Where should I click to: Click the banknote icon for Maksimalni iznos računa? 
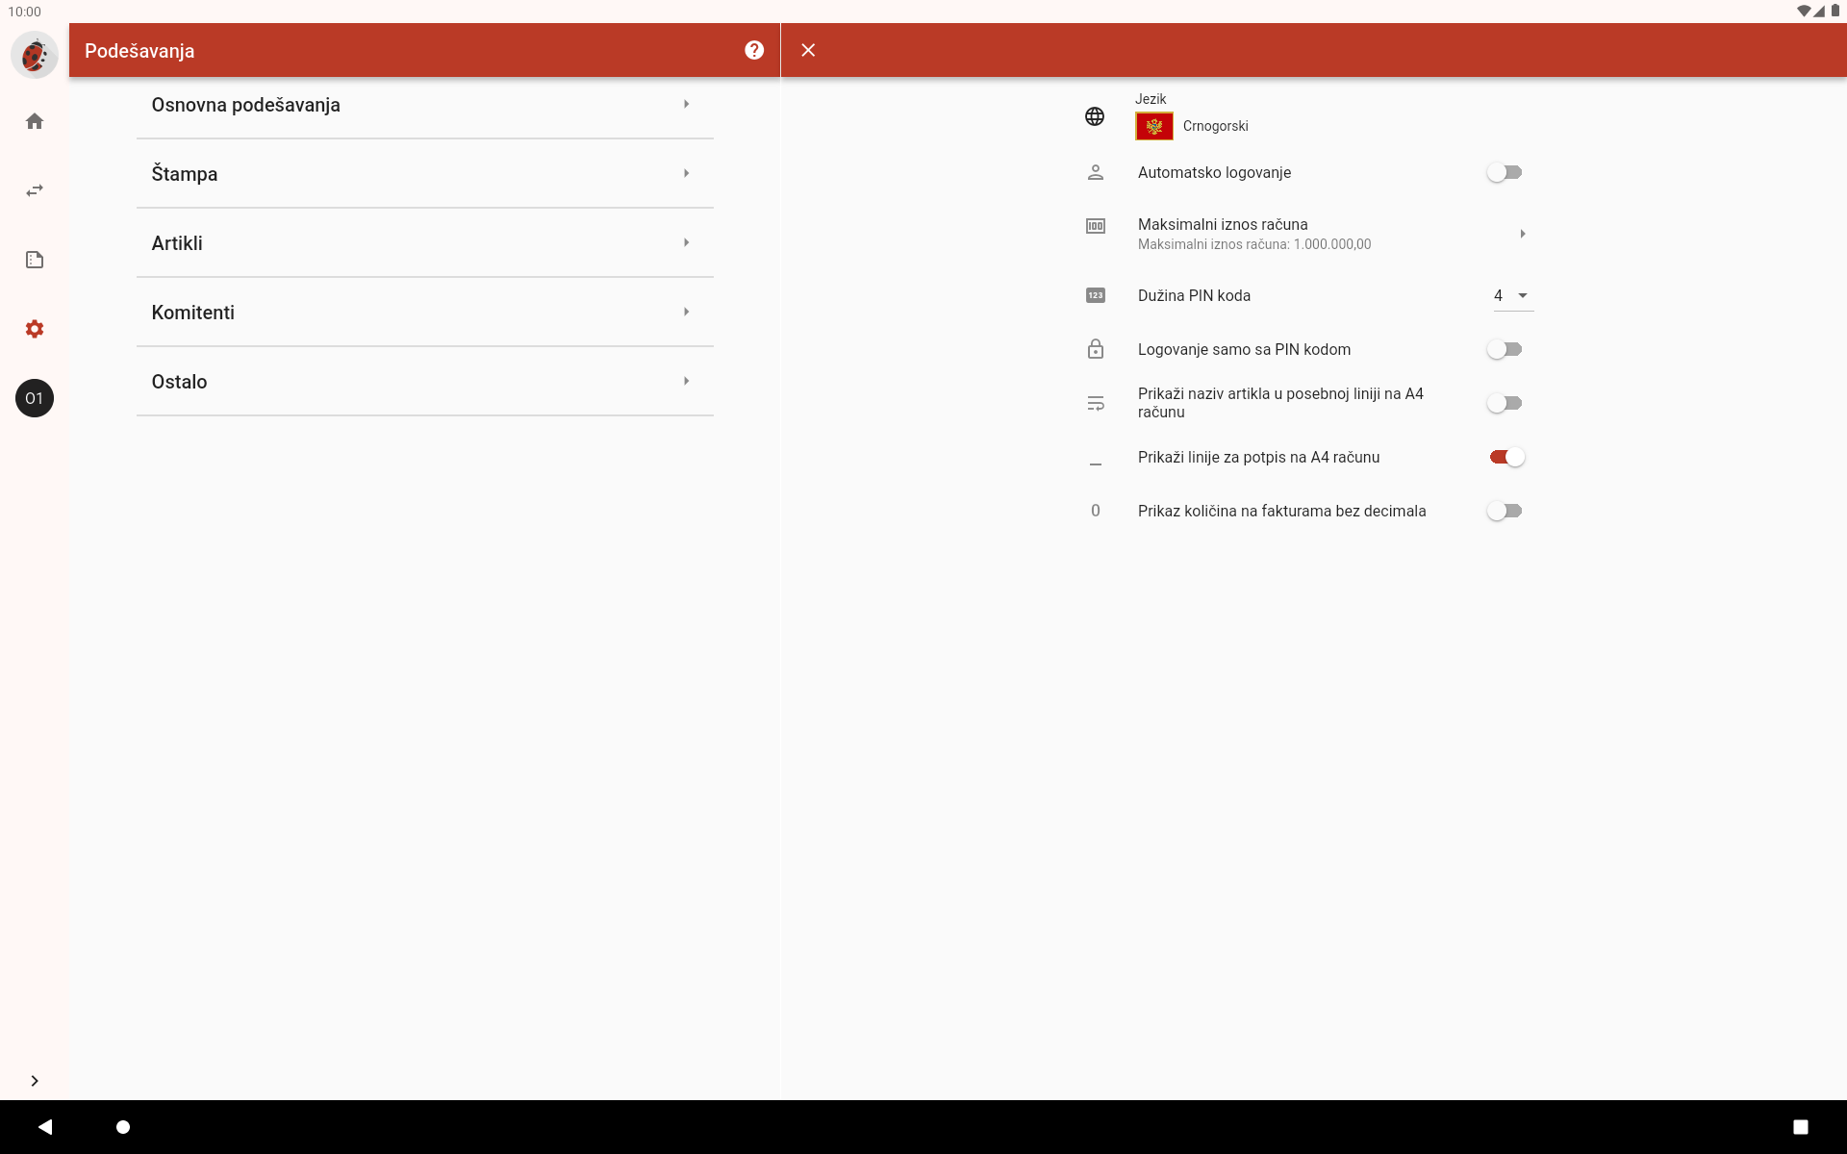tap(1096, 226)
